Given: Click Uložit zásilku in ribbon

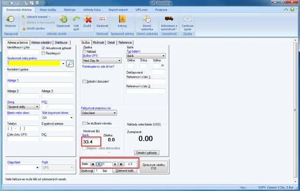Looking at the screenshot, I should (x=33, y=29).
